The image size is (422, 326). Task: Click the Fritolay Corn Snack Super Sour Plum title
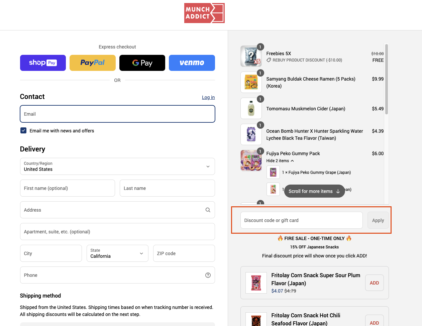pos(316,279)
